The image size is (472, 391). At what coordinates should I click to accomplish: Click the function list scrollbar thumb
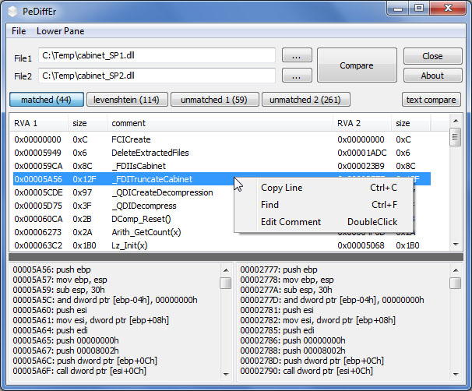coord(456,137)
